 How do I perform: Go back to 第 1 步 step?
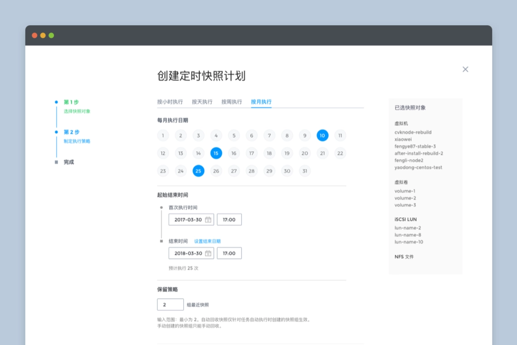(71, 102)
